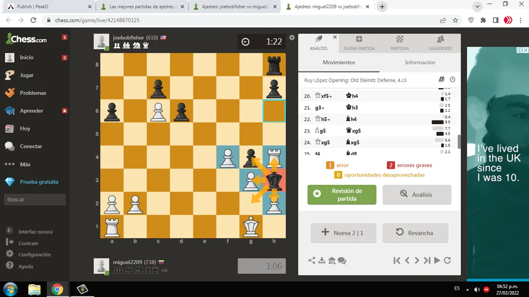Viewport: 529px width, 297px height.
Task: Expand the browser tab search chevron
Action: 477,7
